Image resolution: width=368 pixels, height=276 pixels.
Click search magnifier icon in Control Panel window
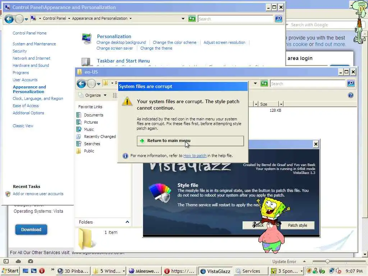[x=279, y=19]
